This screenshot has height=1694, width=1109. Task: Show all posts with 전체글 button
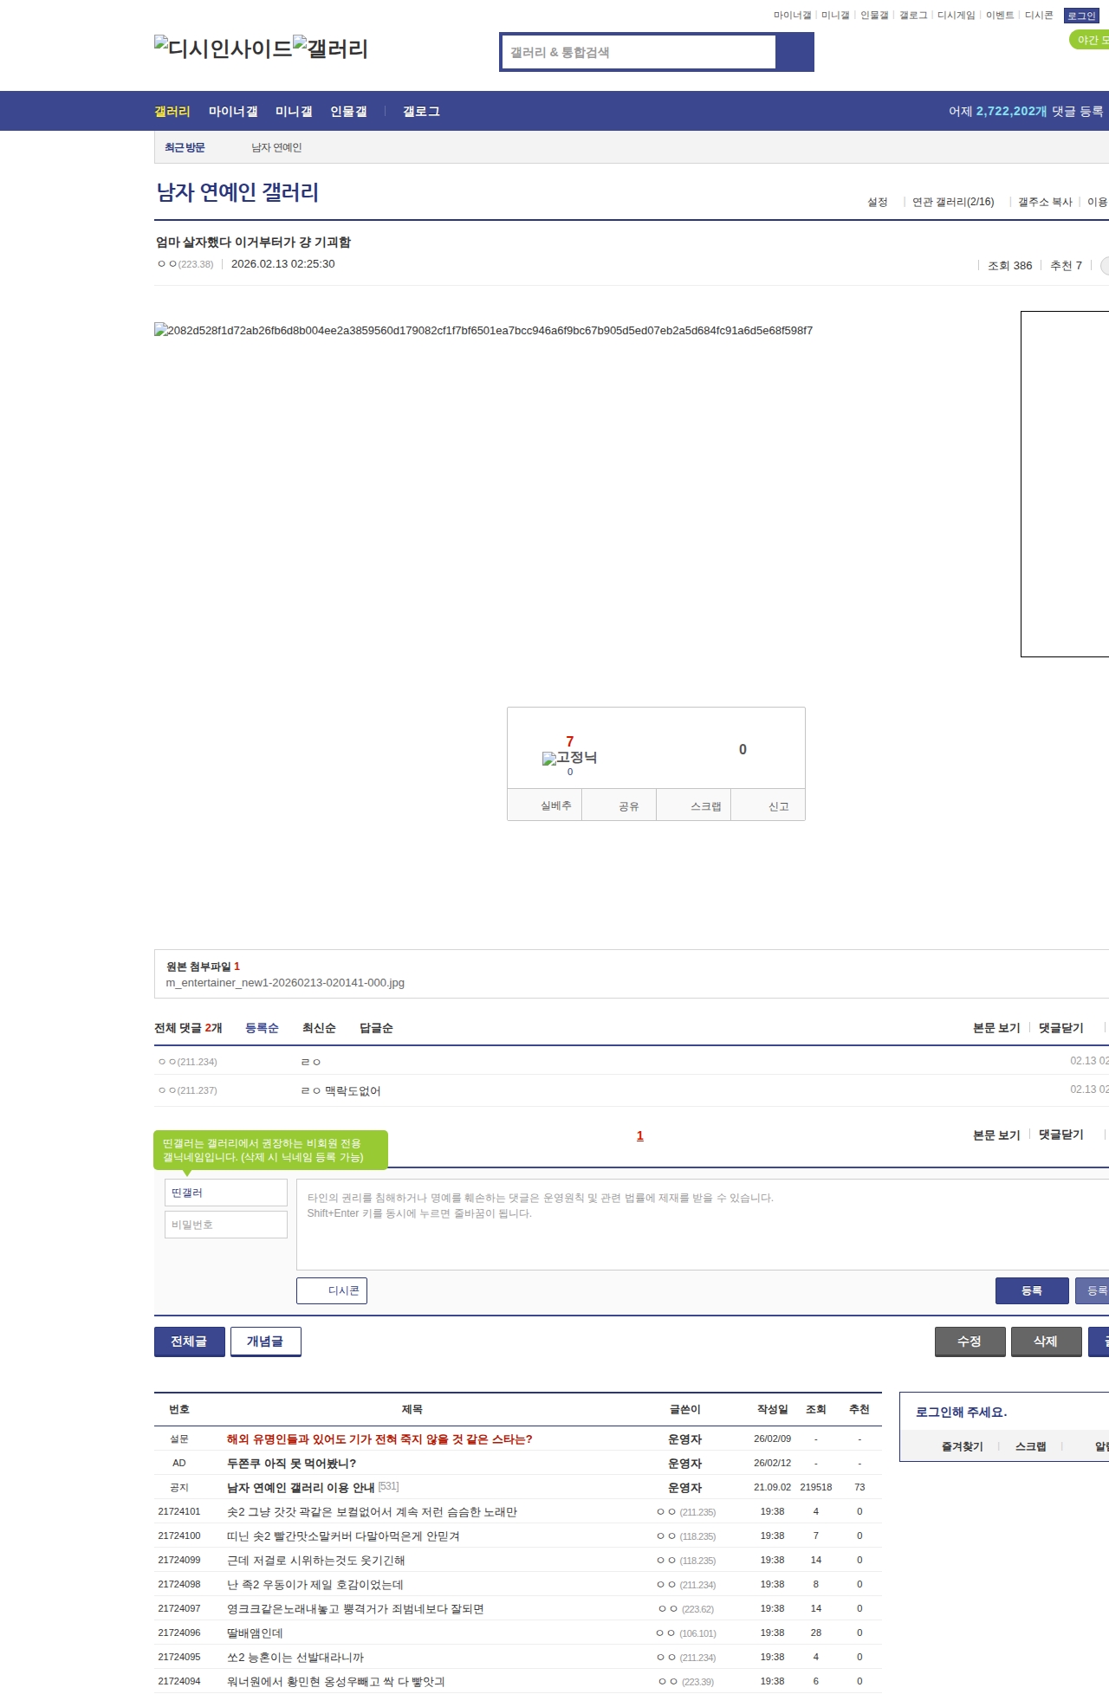[190, 1341]
